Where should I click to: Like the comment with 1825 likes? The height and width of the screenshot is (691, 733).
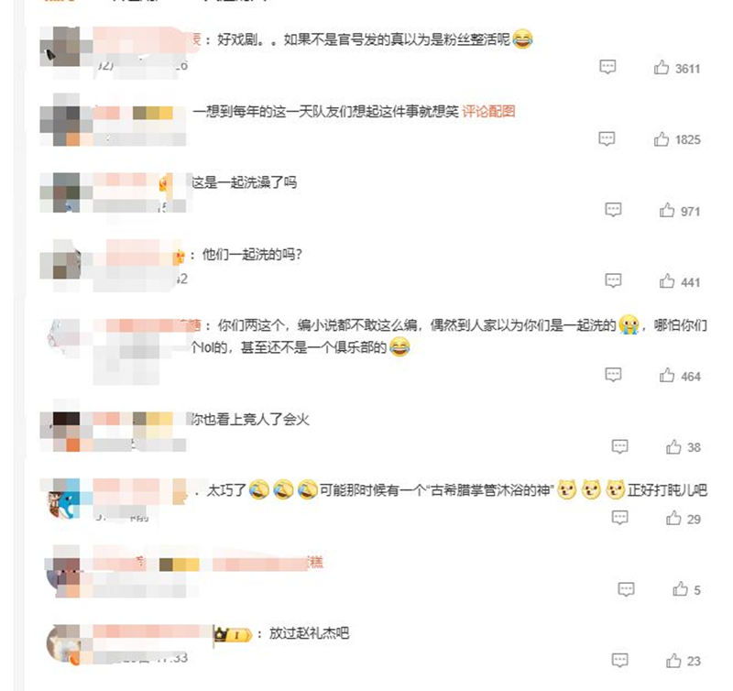pos(662,139)
